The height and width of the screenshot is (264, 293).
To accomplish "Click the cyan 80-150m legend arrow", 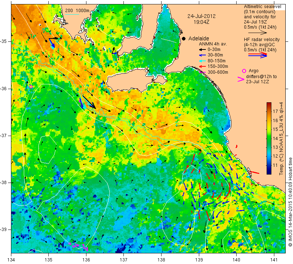I will click(x=203, y=61).
